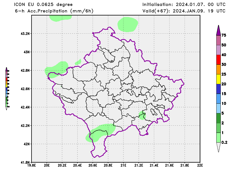Viewport: 238px width, 184px height.
Task: Click the tiny green rain patch near 42.9N 20.4E
Action: click(x=78, y=62)
